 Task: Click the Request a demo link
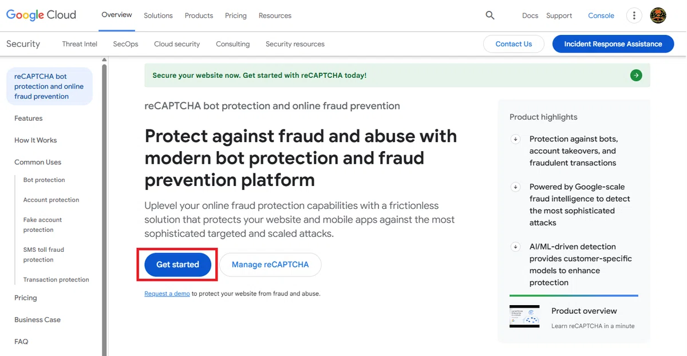pyautogui.click(x=167, y=294)
